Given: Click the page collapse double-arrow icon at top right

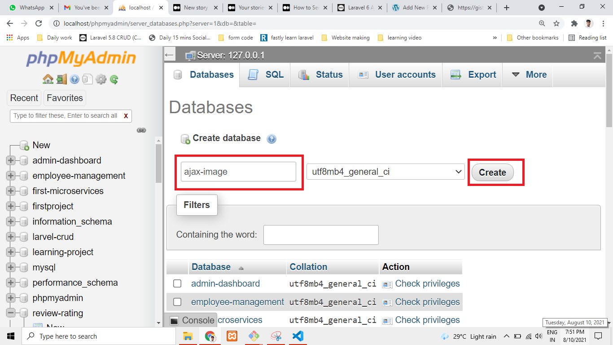Looking at the screenshot, I should (x=597, y=55).
